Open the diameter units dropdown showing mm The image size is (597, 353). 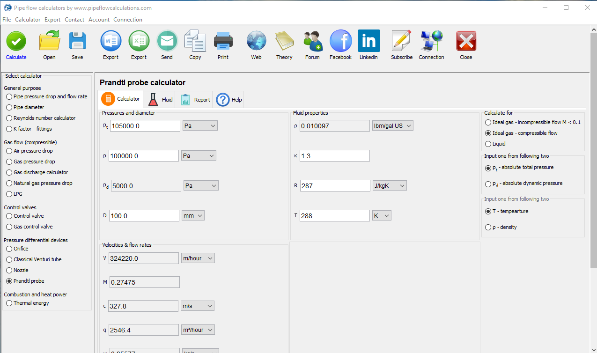coord(193,215)
